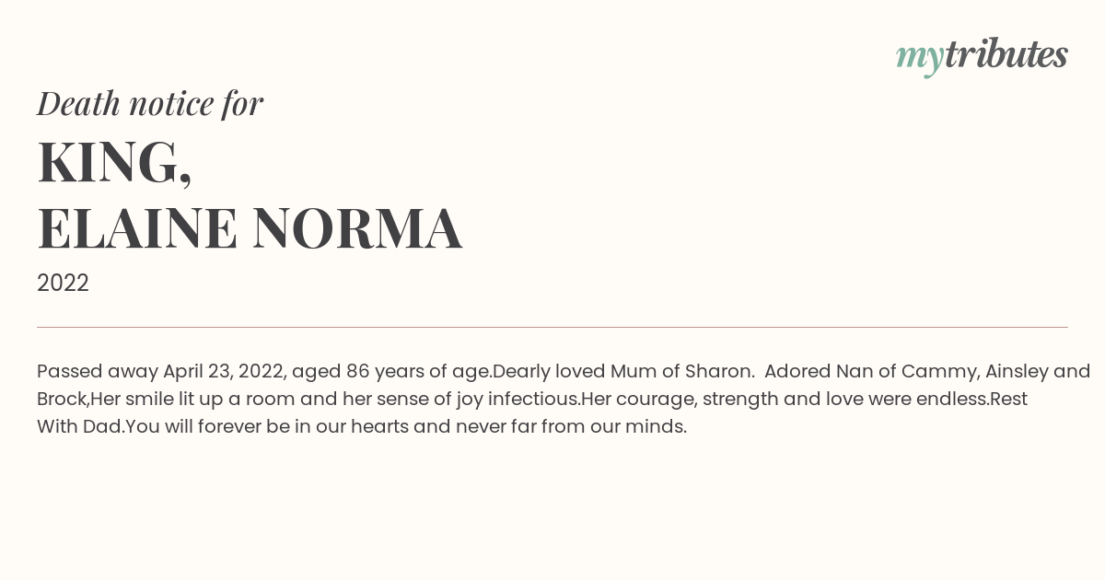Click the mytributes logo
The image size is (1105, 580).
coord(982,56)
